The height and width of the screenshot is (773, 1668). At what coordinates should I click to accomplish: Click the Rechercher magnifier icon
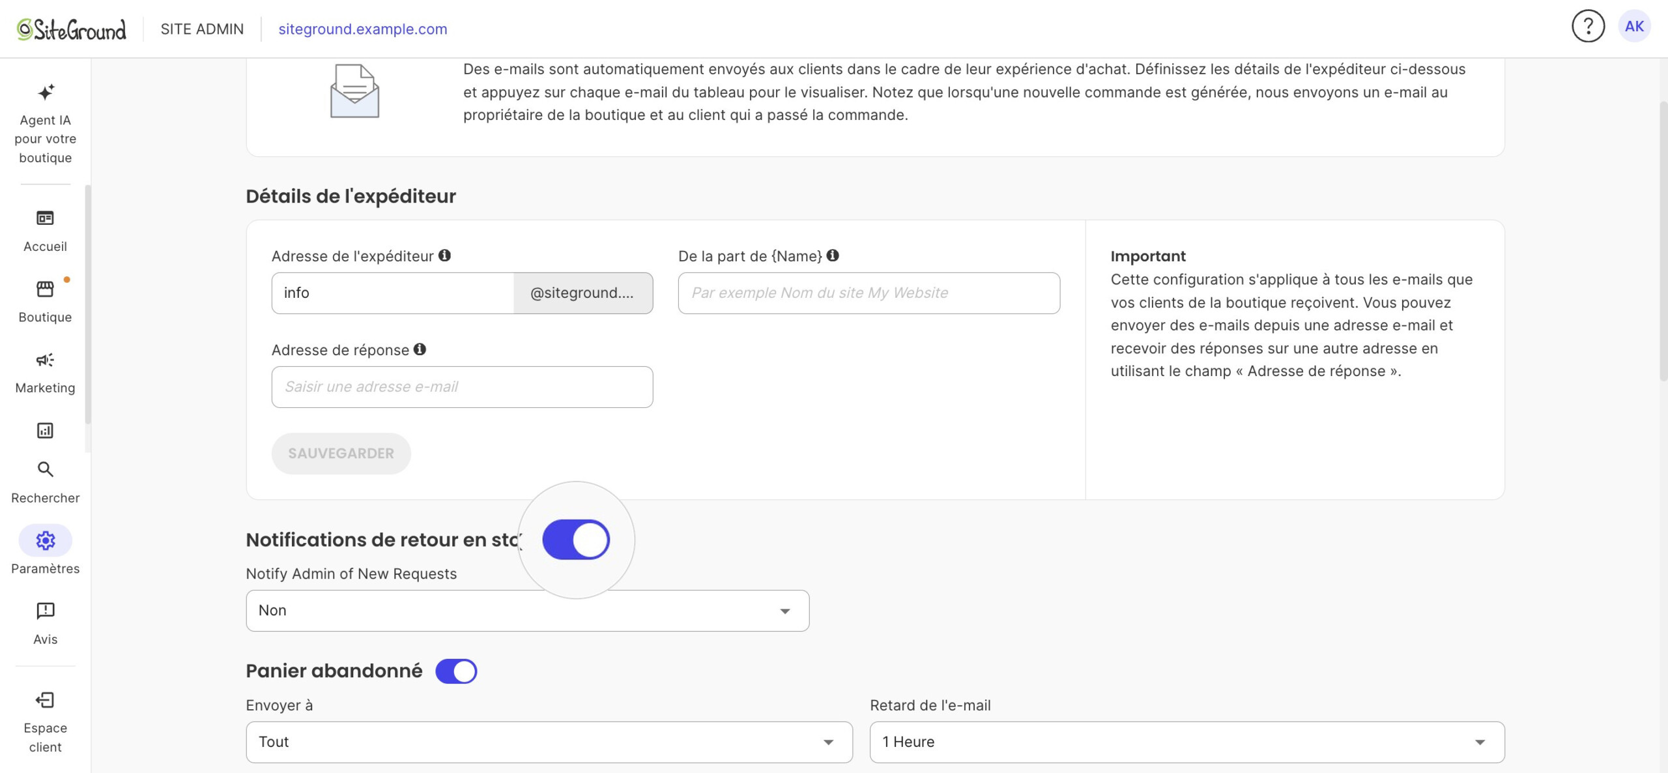pos(45,469)
